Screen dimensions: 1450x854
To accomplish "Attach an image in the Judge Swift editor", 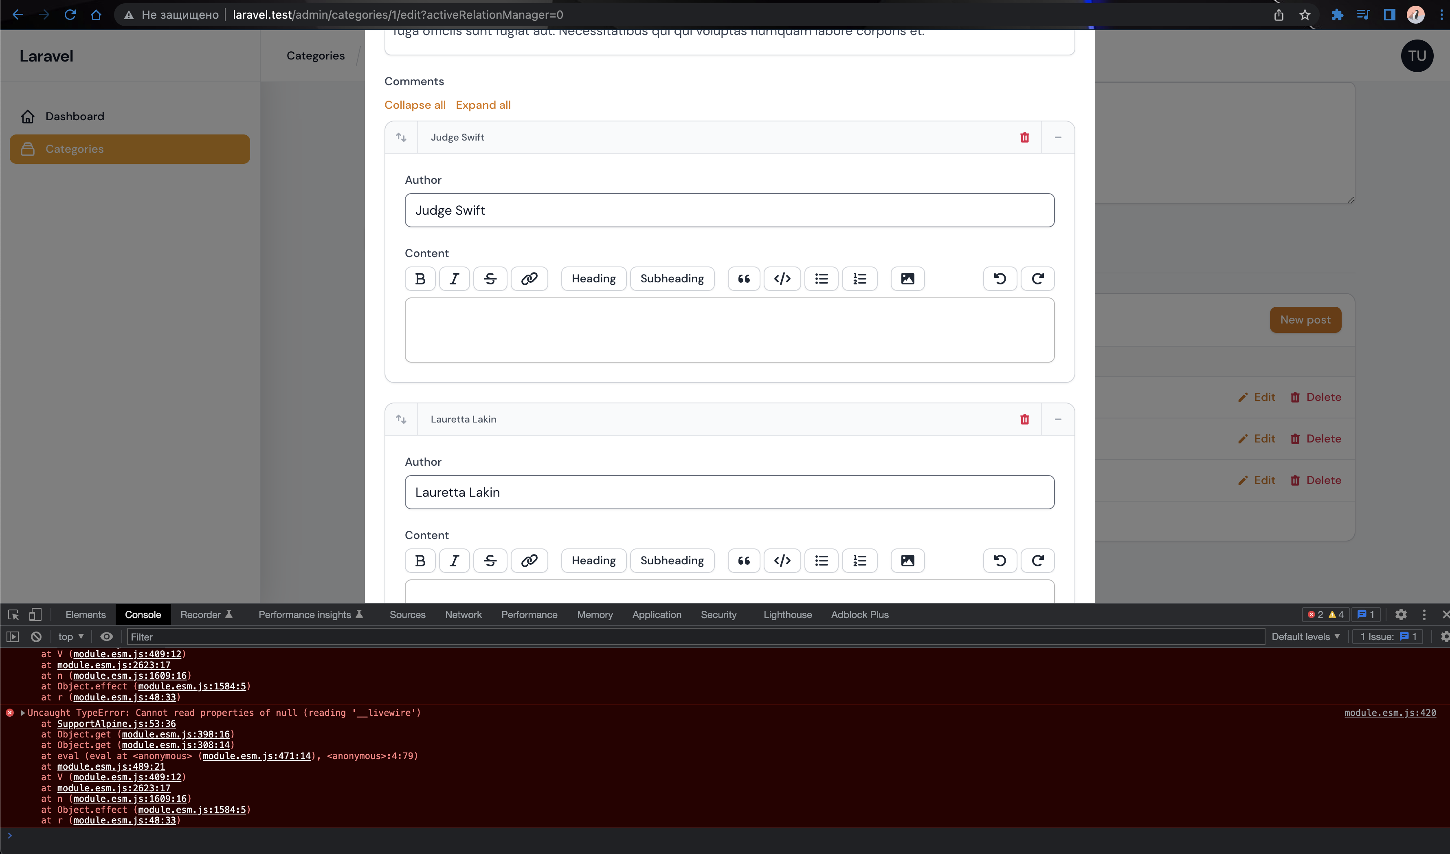I will [x=907, y=279].
